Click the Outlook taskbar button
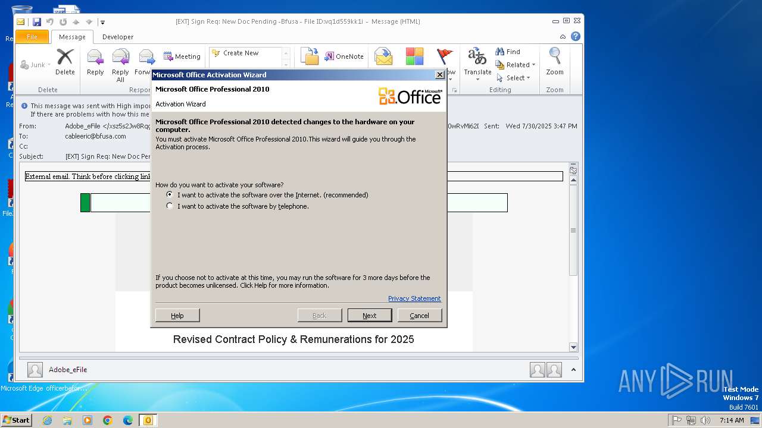Screen dimensions: 762x428 [x=148, y=420]
